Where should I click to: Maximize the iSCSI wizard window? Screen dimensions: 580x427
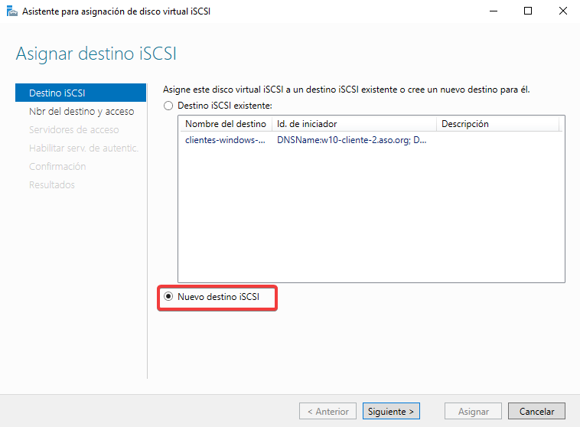(x=528, y=11)
